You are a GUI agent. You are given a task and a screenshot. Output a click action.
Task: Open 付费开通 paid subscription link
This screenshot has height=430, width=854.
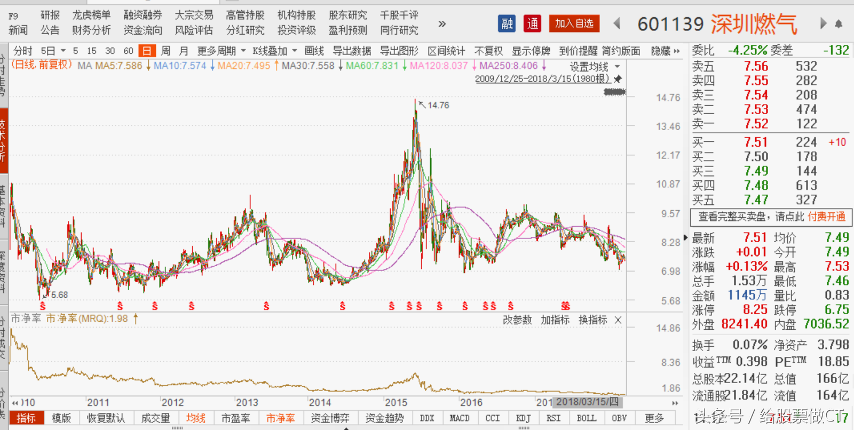point(826,217)
